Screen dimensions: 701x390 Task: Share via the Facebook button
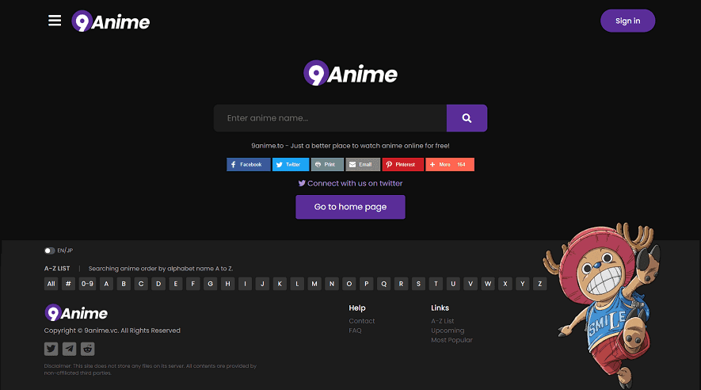249,165
